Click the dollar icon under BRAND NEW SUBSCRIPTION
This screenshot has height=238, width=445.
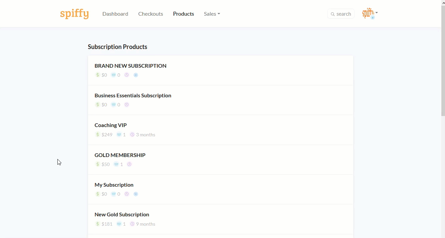coord(97,75)
